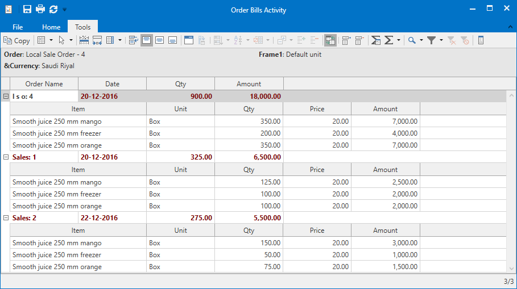Open the File menu
The width and height of the screenshot is (517, 289).
tap(18, 27)
